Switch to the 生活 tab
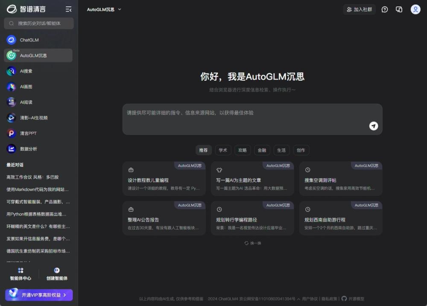Screen dimensions: 427x306 (x=281, y=150)
